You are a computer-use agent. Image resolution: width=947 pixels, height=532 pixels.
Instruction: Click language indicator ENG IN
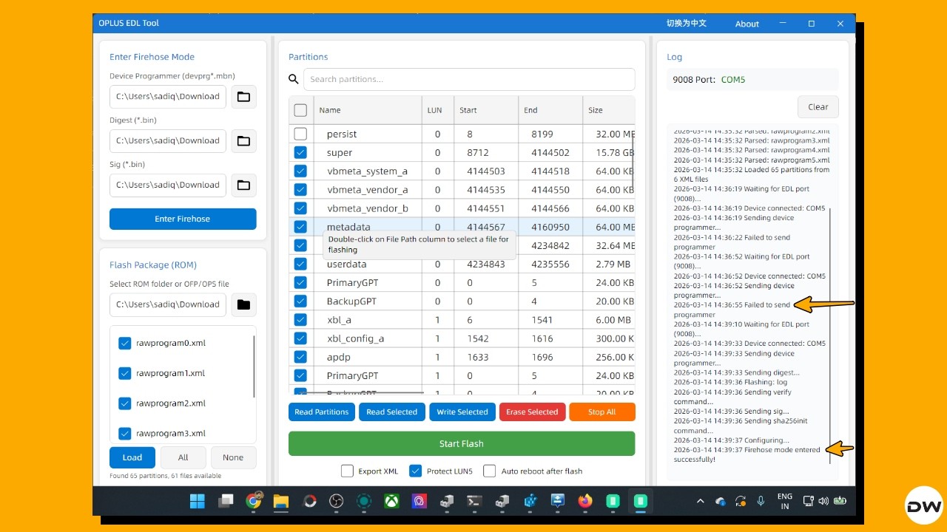785,501
